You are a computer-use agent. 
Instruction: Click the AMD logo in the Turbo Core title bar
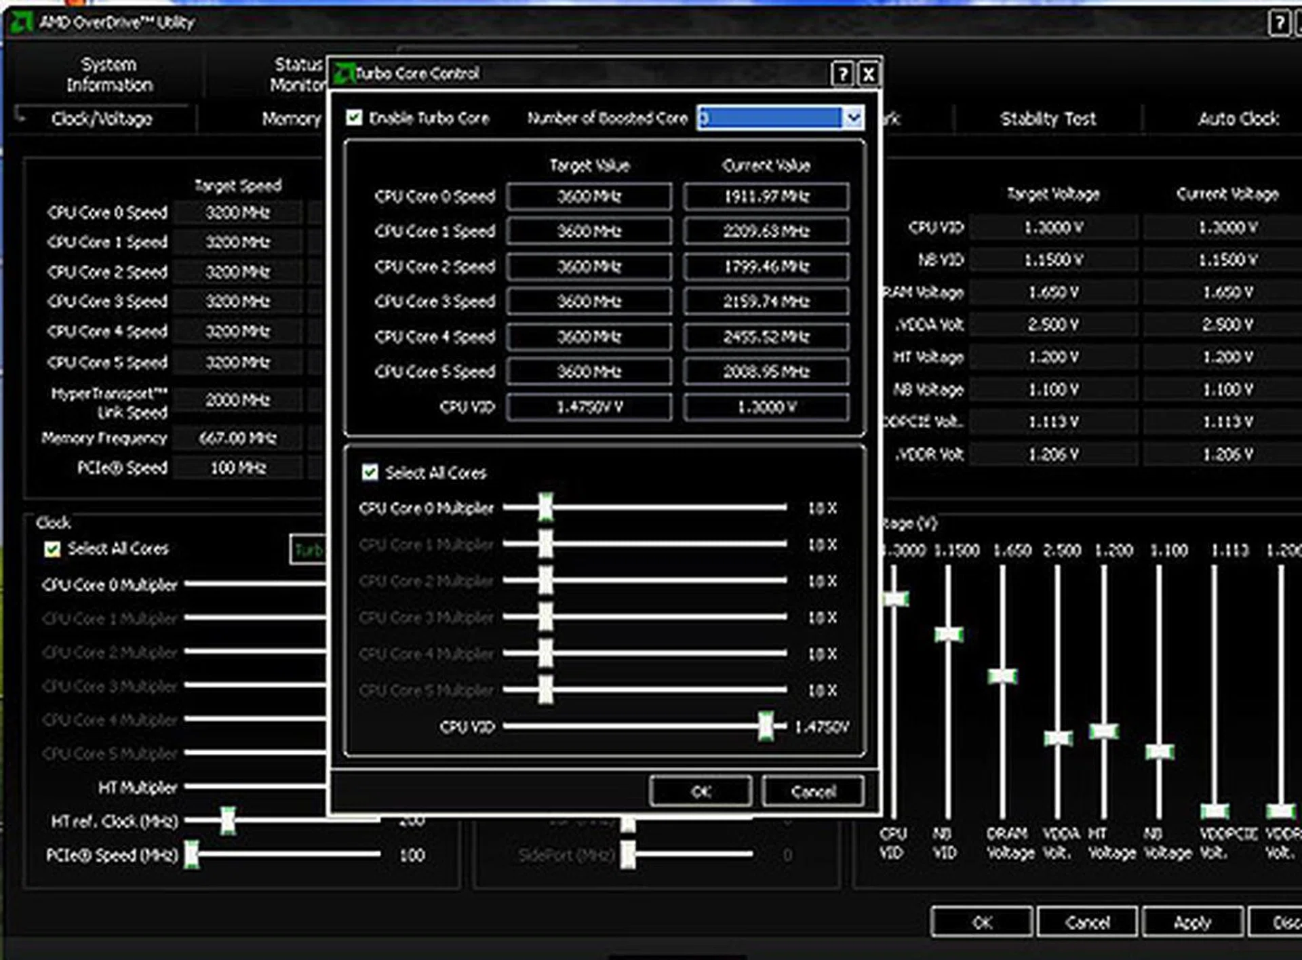click(x=344, y=73)
